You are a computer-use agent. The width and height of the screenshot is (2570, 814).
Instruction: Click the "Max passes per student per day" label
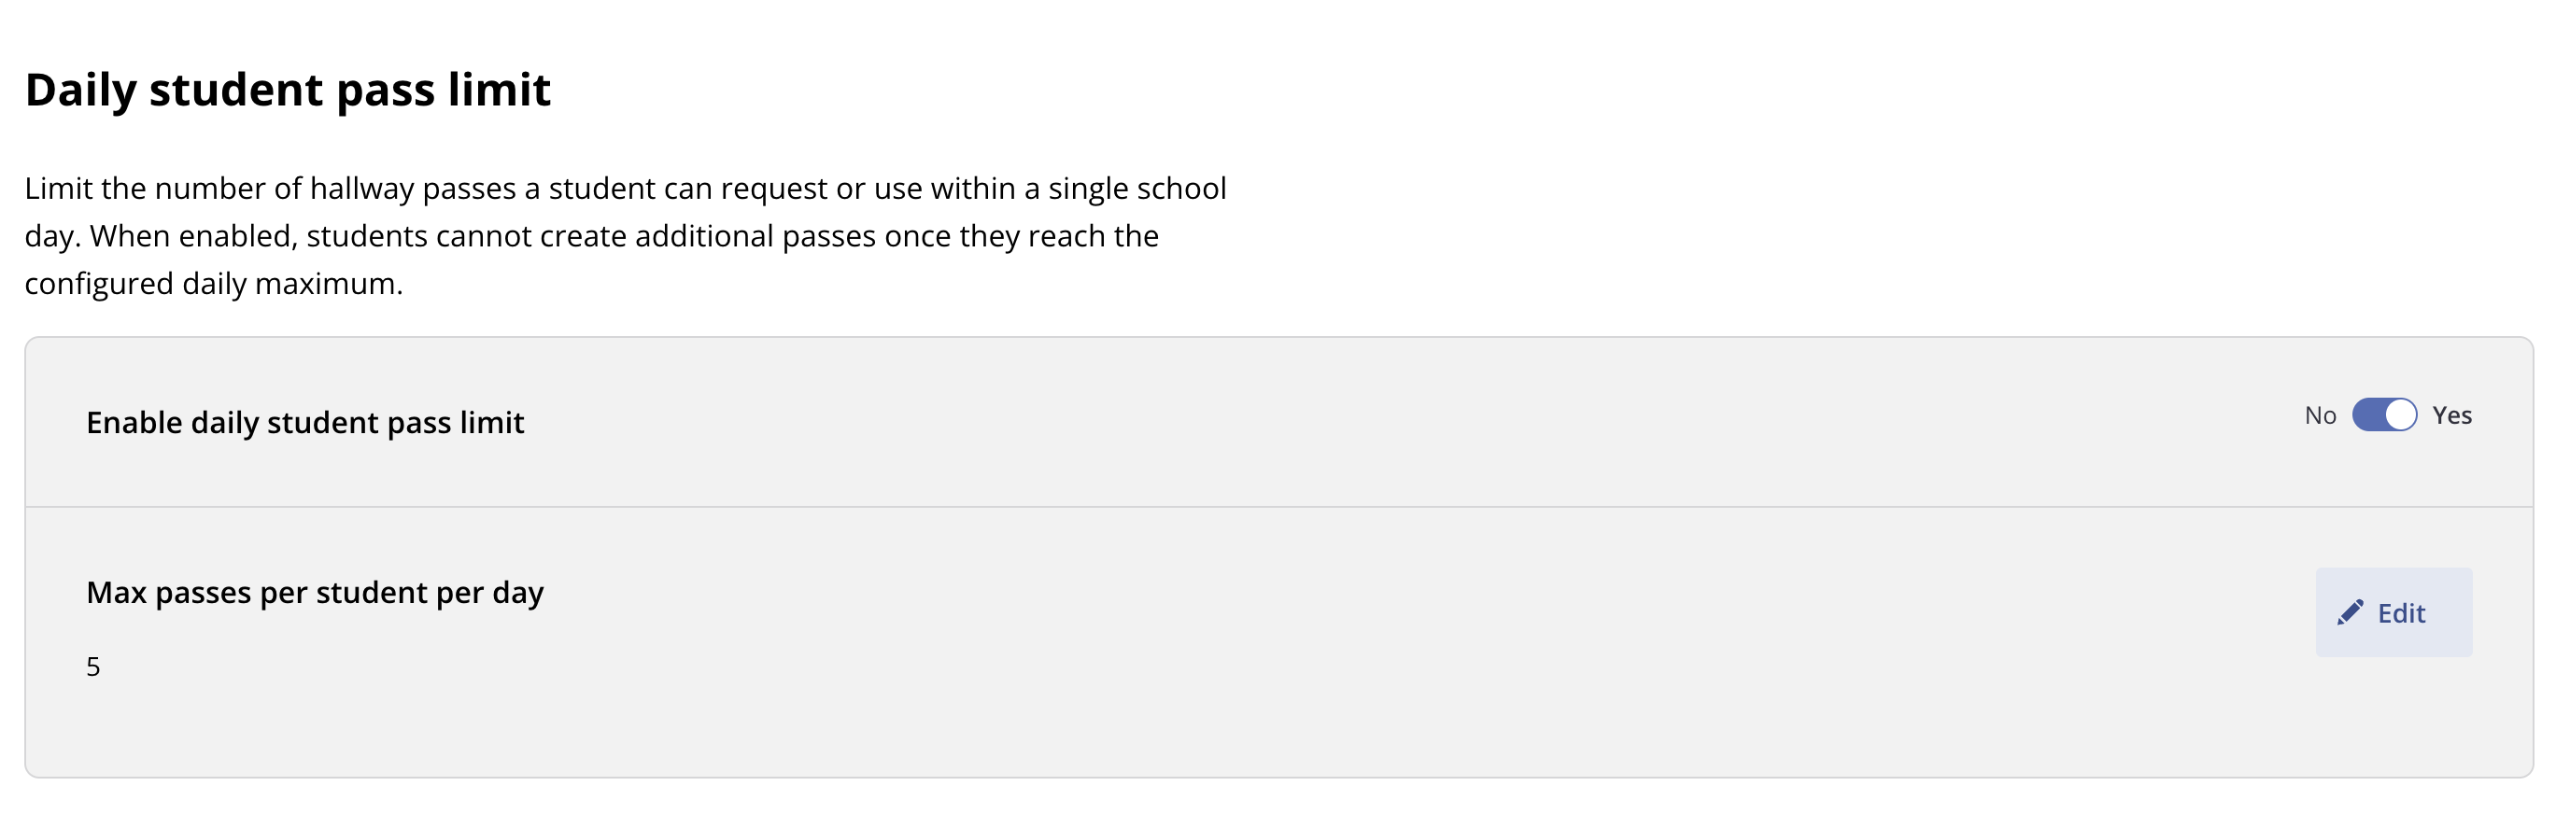pyautogui.click(x=316, y=593)
